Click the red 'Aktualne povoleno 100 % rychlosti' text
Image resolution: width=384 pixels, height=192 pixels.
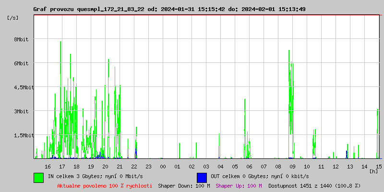(x=105, y=186)
